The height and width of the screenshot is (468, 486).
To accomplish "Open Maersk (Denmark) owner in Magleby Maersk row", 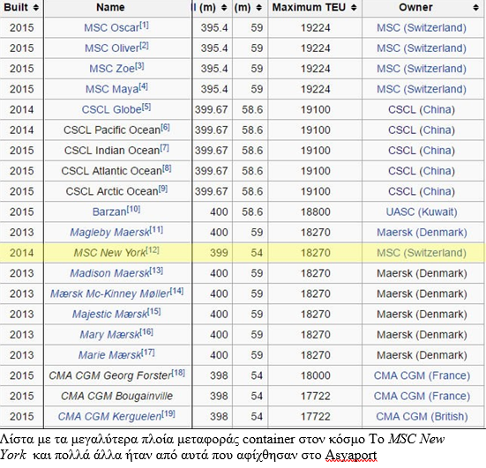I will (x=422, y=233).
